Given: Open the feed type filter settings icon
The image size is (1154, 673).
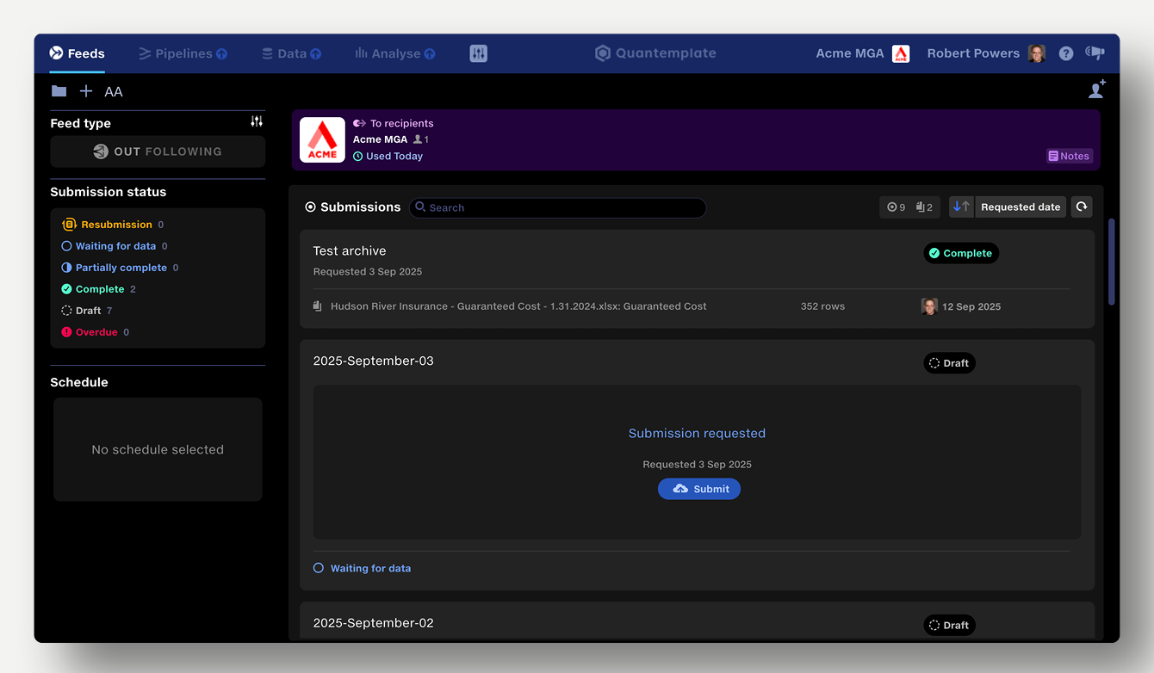Looking at the screenshot, I should [x=257, y=122].
